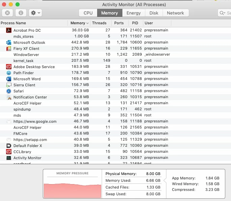Sort by PID column header

pos(136,23)
